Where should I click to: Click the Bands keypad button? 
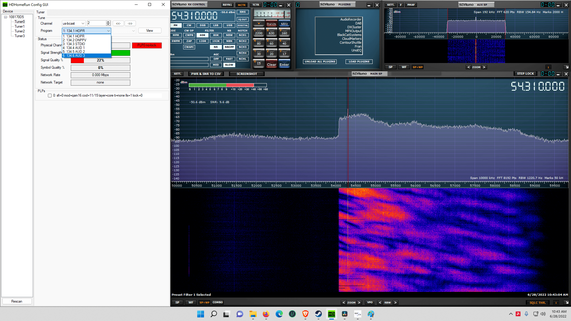tap(271, 24)
